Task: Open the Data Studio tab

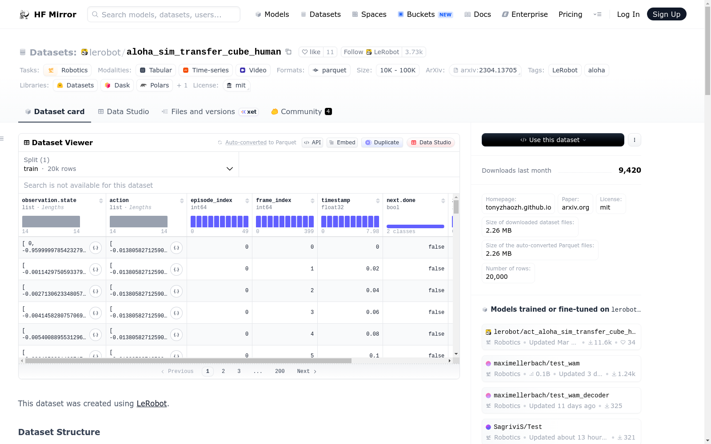Action: pyautogui.click(x=124, y=111)
